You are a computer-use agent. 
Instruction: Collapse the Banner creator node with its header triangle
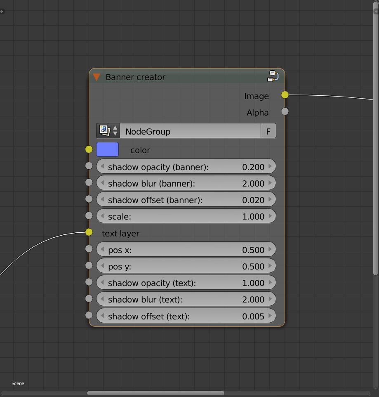click(97, 77)
